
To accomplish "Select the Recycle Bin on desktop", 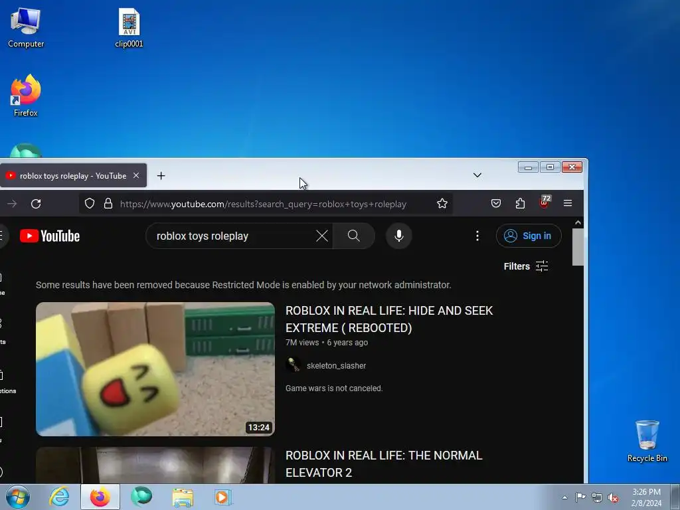I will click(647, 441).
